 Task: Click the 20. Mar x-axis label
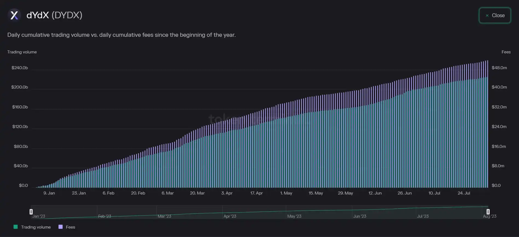(x=197, y=193)
